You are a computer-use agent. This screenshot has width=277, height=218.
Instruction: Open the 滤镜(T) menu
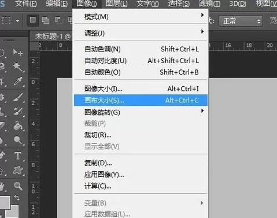(x=209, y=4)
